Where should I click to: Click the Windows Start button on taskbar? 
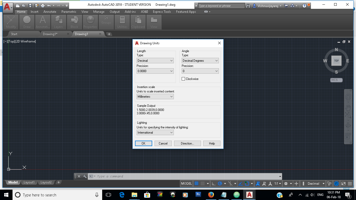[x=6, y=195]
